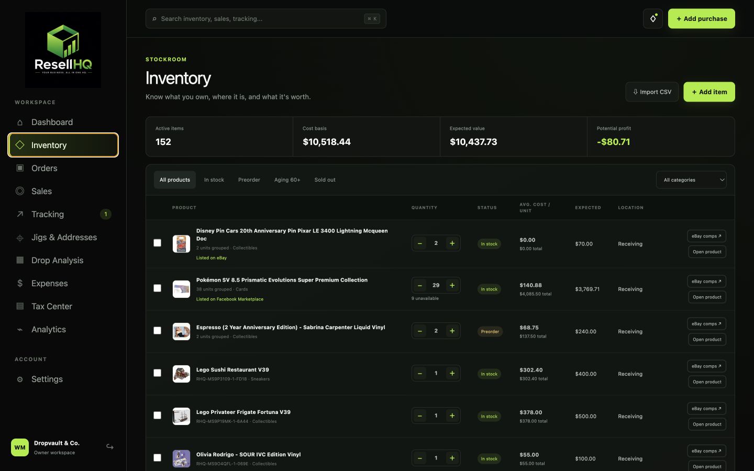Click the search magnifier icon
The image size is (754, 471).
[x=154, y=19]
